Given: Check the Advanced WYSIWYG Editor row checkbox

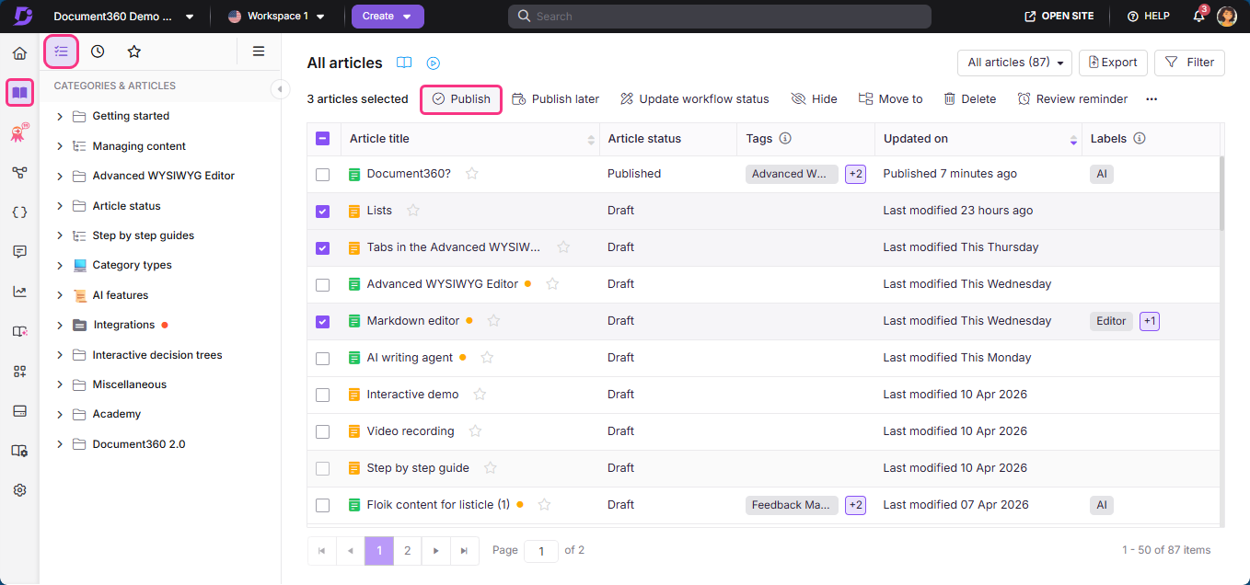Looking at the screenshot, I should coord(323,283).
